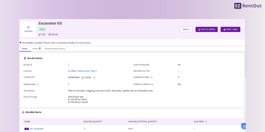265x132 pixels.
Task: Expand the MORE dropdown menu
Action: [186, 29]
